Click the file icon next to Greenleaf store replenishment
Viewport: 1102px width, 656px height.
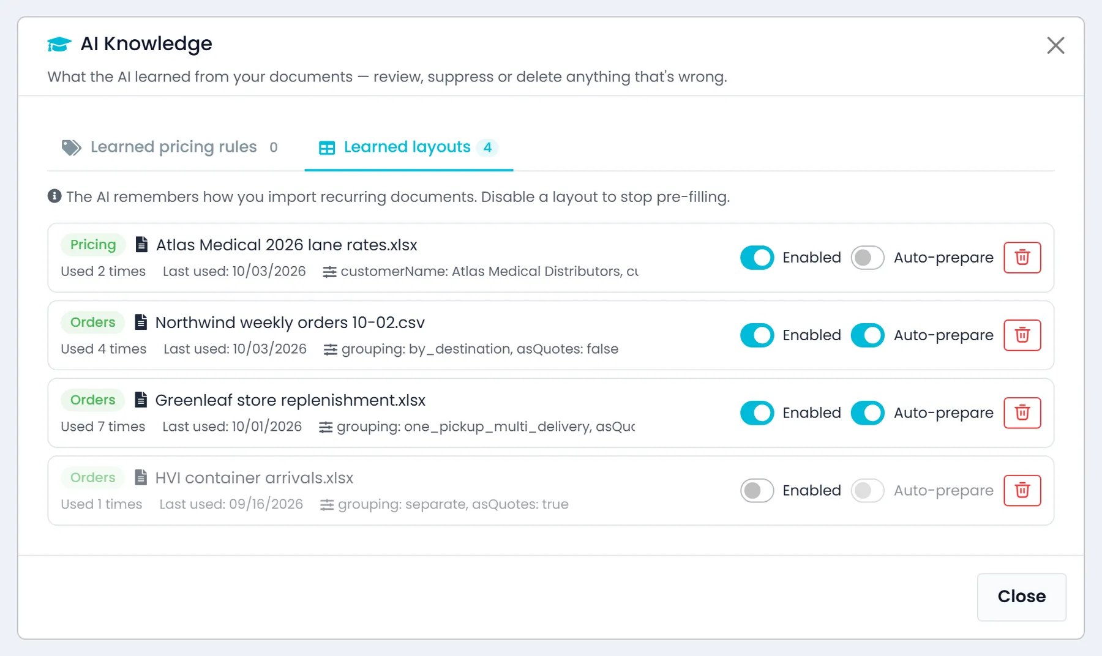coord(141,400)
